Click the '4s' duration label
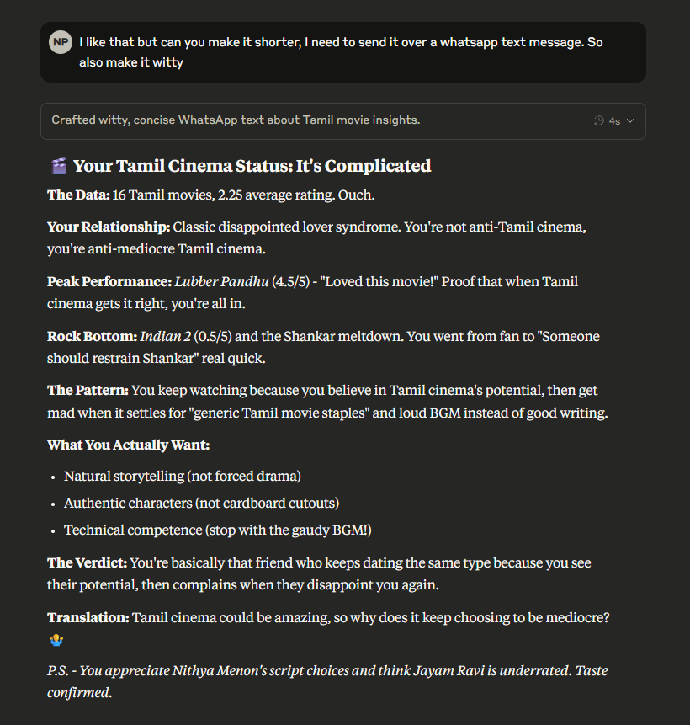690x725 pixels. coord(614,121)
